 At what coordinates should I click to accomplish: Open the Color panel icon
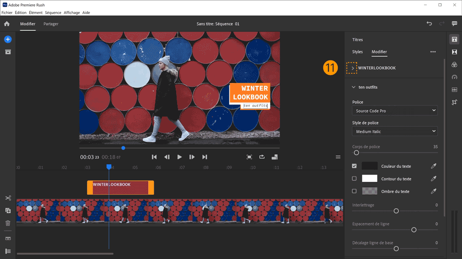[x=454, y=64]
